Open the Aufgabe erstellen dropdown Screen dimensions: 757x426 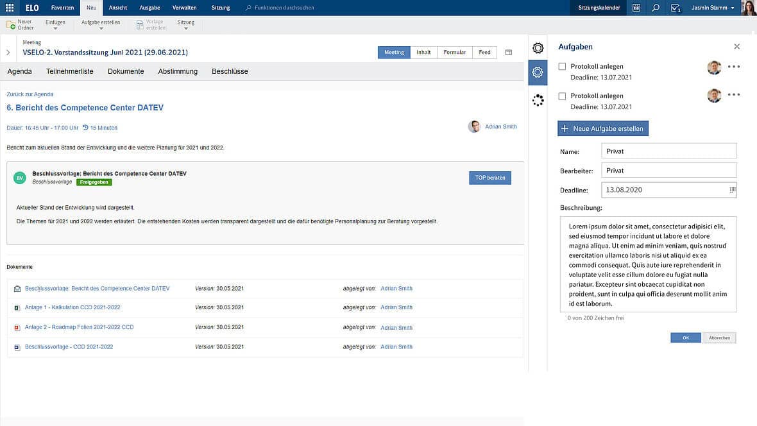(x=101, y=25)
